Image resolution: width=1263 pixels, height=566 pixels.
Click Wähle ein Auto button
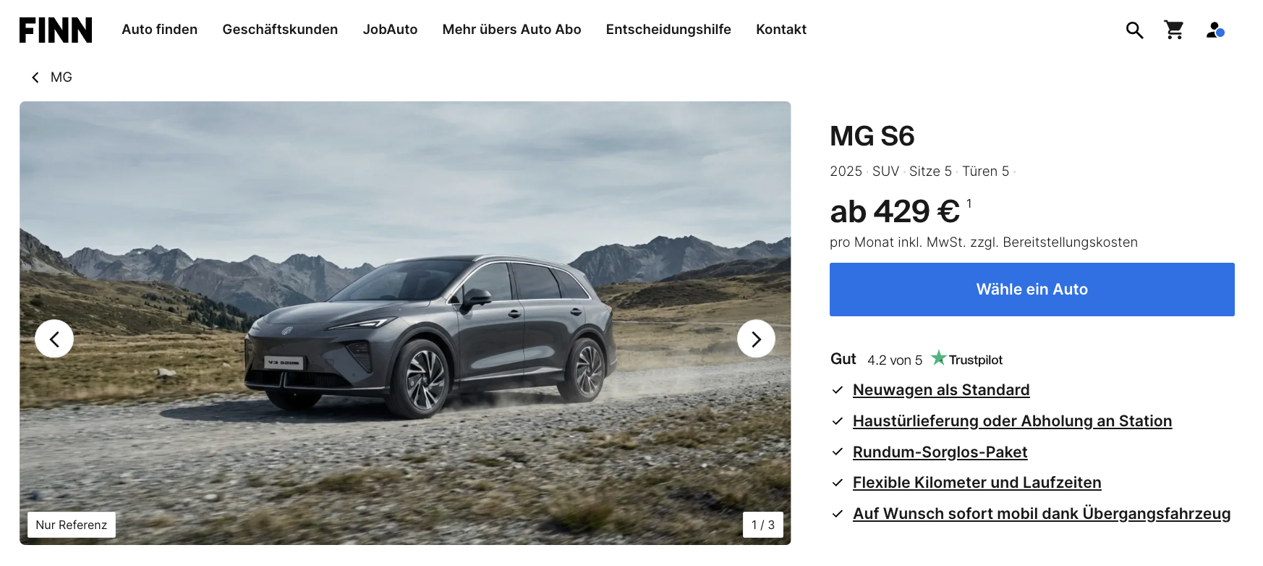pos(1032,290)
